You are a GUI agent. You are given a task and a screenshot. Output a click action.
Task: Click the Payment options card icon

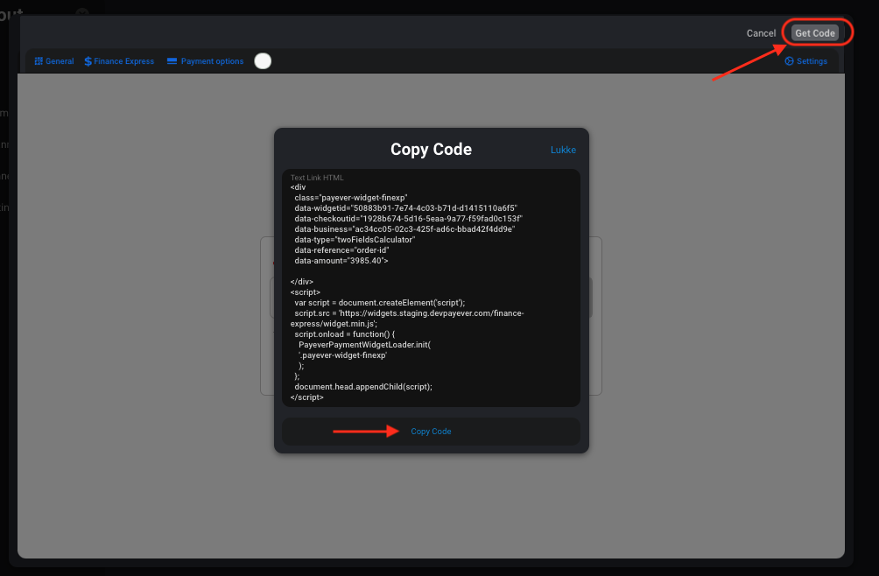point(172,61)
